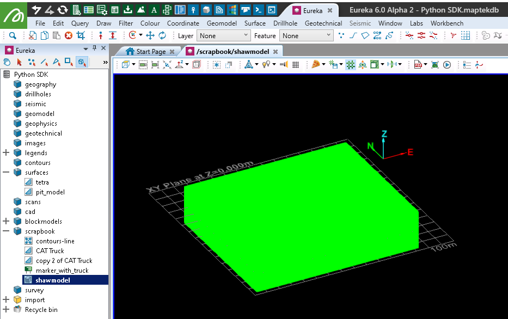Click the PDF export icon
508x319 pixels.
point(418,64)
